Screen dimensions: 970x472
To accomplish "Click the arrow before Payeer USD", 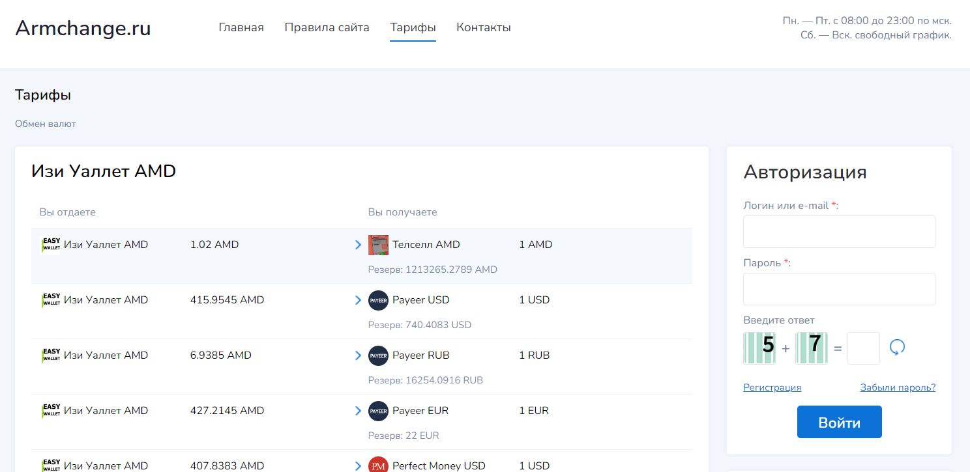I will [358, 300].
